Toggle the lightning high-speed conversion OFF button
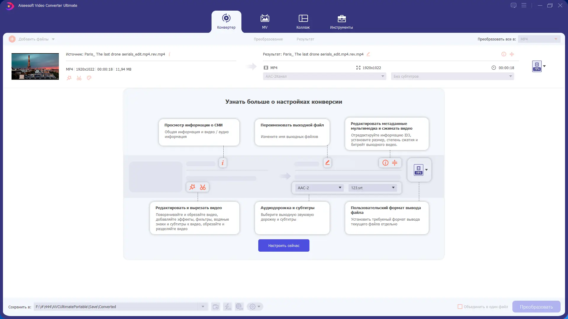Image resolution: width=568 pixels, height=319 pixels. 227,307
